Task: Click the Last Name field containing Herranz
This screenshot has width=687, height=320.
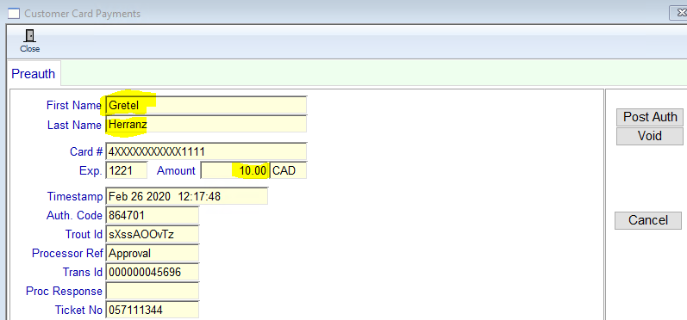Action: (x=206, y=124)
